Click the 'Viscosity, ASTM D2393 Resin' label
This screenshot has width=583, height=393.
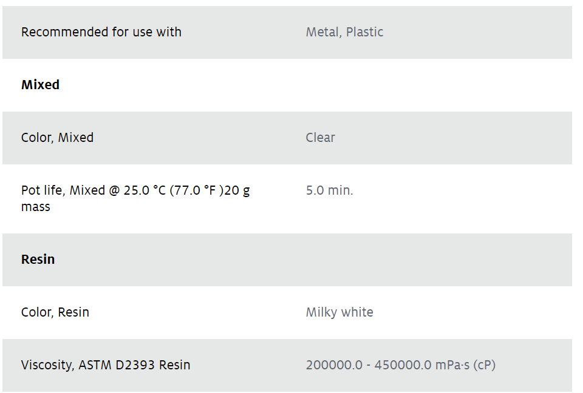coord(106,365)
